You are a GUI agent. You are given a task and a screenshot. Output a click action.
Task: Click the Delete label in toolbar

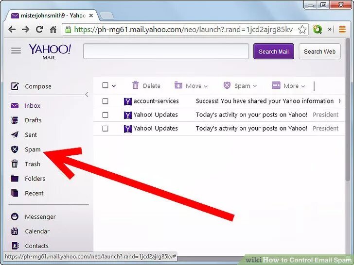(x=152, y=86)
